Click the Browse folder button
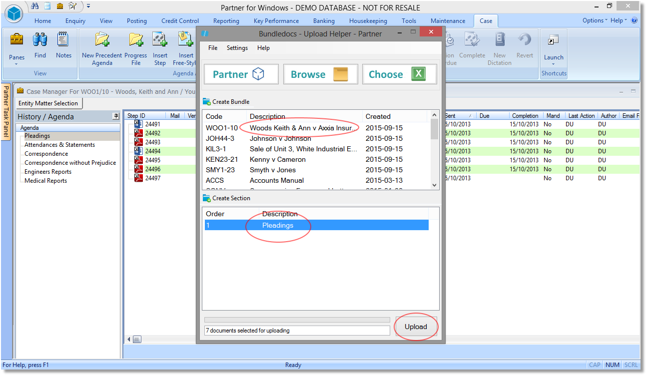Screen dimensions: 647x376 (321, 74)
